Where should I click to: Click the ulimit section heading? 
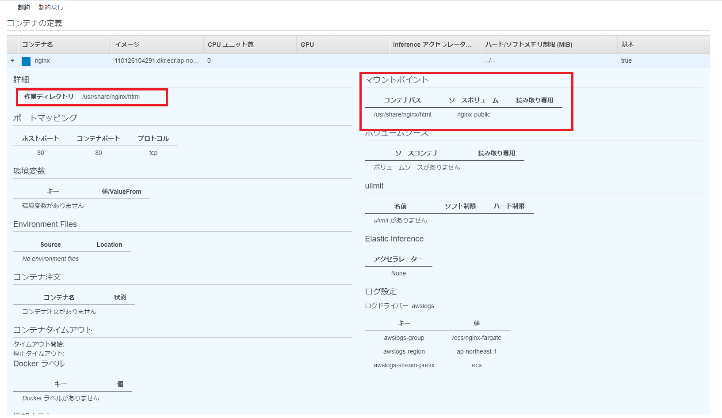(374, 186)
